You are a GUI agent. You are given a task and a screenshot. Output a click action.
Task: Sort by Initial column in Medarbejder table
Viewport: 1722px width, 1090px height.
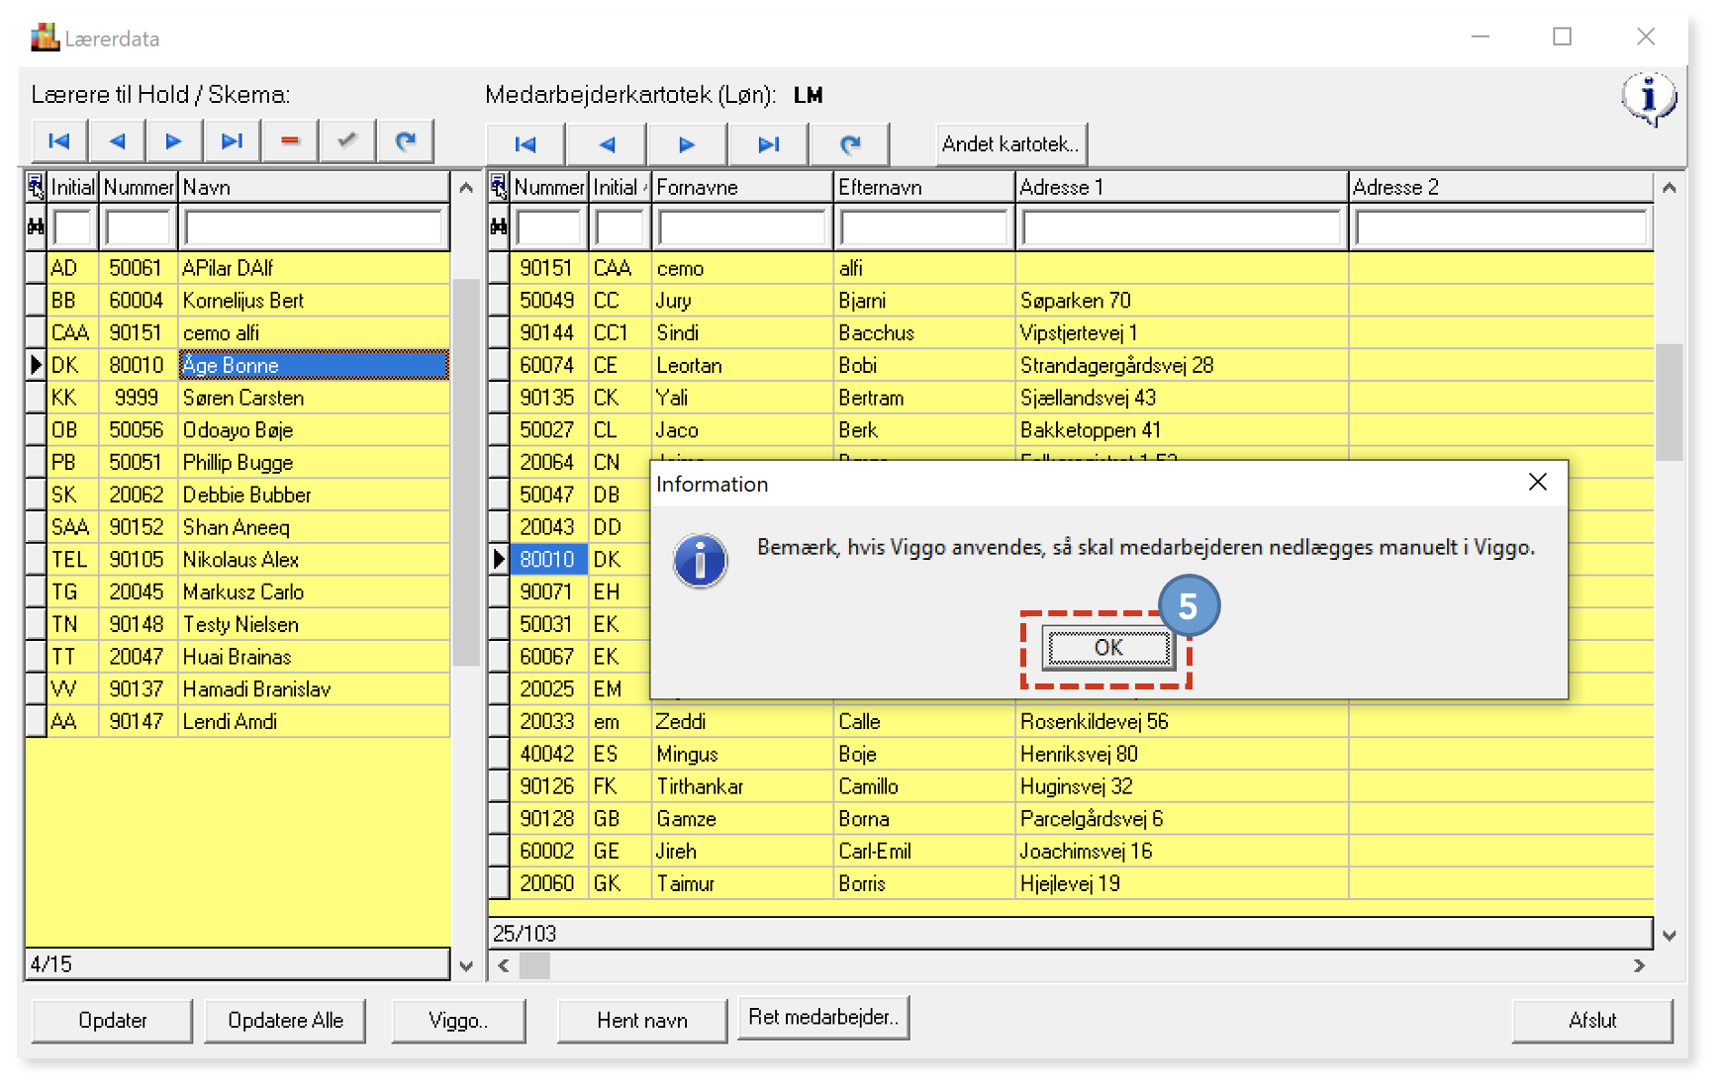tap(620, 187)
